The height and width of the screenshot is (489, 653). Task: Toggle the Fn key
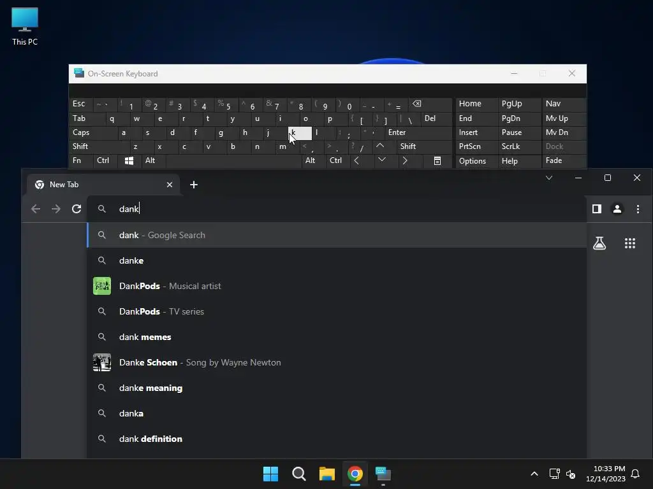pos(81,160)
